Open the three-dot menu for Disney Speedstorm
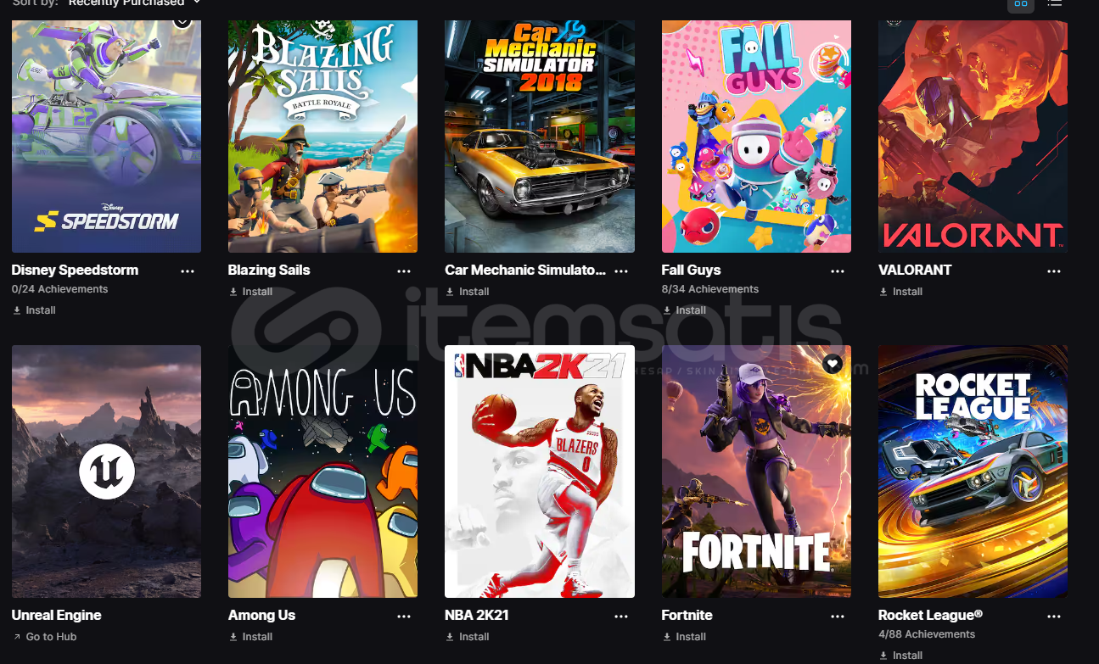 [x=188, y=271]
